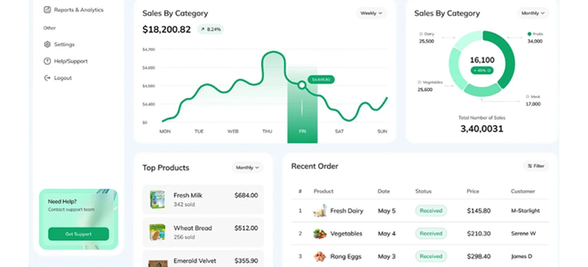Click the $145.80 price cell
Screen dimensions: 588x267
click(x=479, y=211)
